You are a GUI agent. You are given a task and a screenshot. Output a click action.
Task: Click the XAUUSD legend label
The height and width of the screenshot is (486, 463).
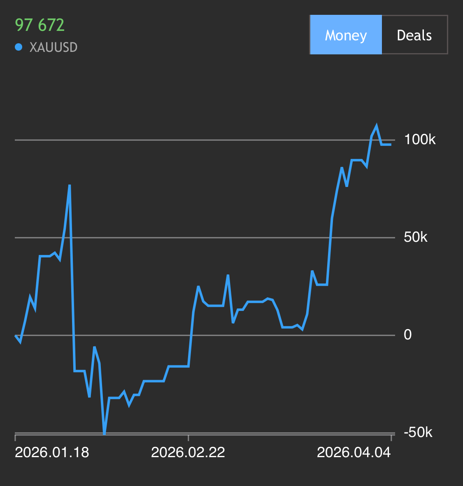click(x=53, y=47)
